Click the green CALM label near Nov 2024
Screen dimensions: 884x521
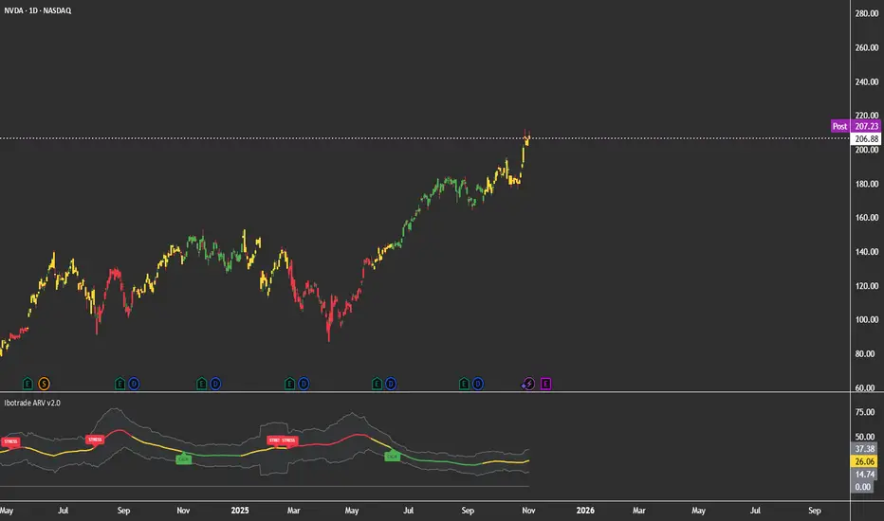tap(183, 459)
